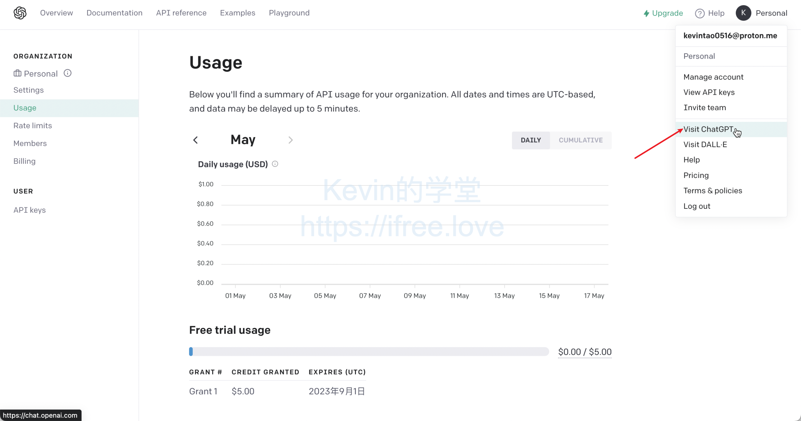The width and height of the screenshot is (801, 421).
Task: Click the $0.00 / $5.00 usage amount
Action: tap(584, 352)
